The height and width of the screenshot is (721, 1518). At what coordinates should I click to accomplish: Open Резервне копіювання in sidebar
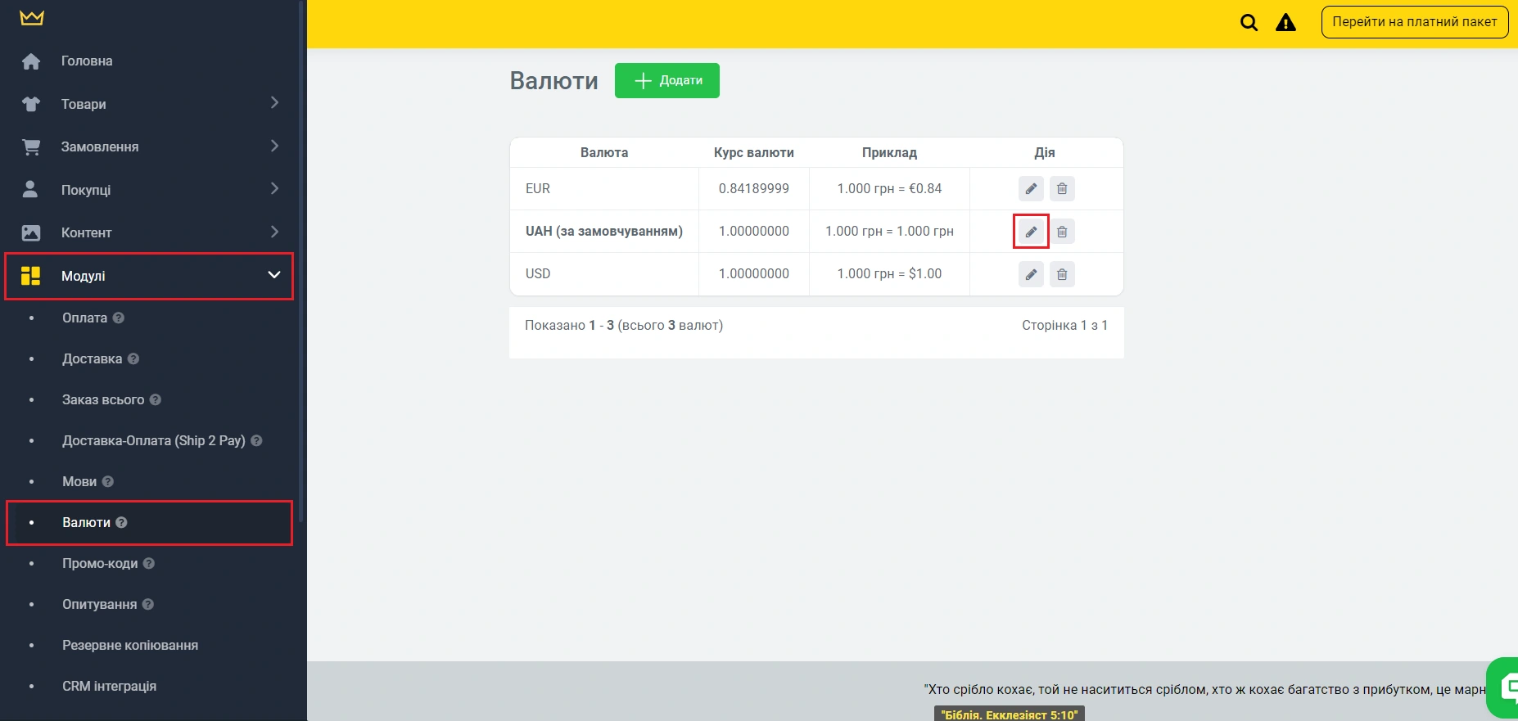tap(130, 645)
